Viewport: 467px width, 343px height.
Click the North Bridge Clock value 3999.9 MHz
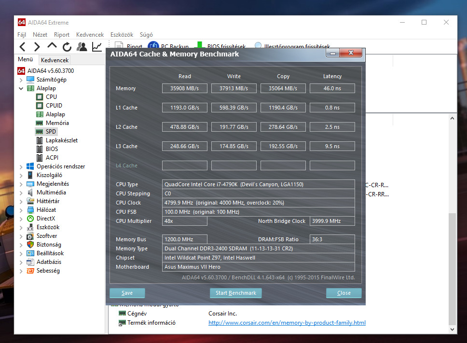332,221
